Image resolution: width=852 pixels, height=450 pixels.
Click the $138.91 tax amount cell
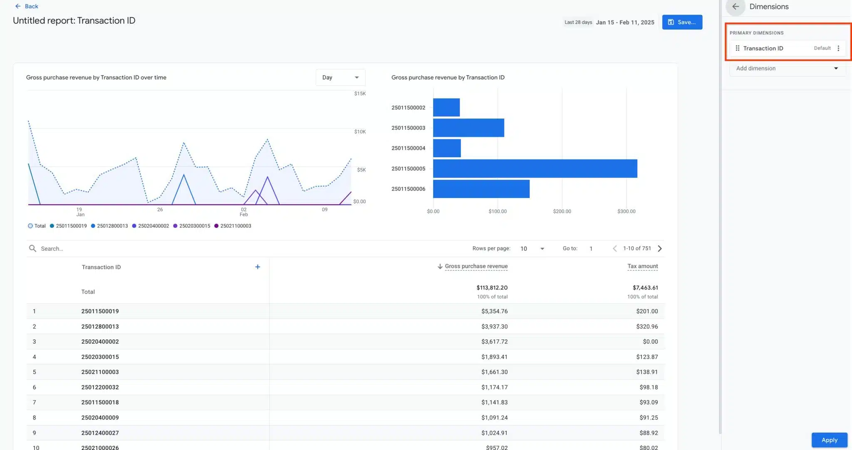click(x=647, y=372)
